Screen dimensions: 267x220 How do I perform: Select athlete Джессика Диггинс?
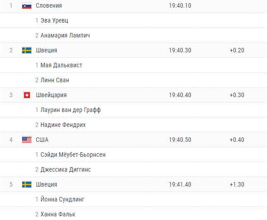click(66, 169)
